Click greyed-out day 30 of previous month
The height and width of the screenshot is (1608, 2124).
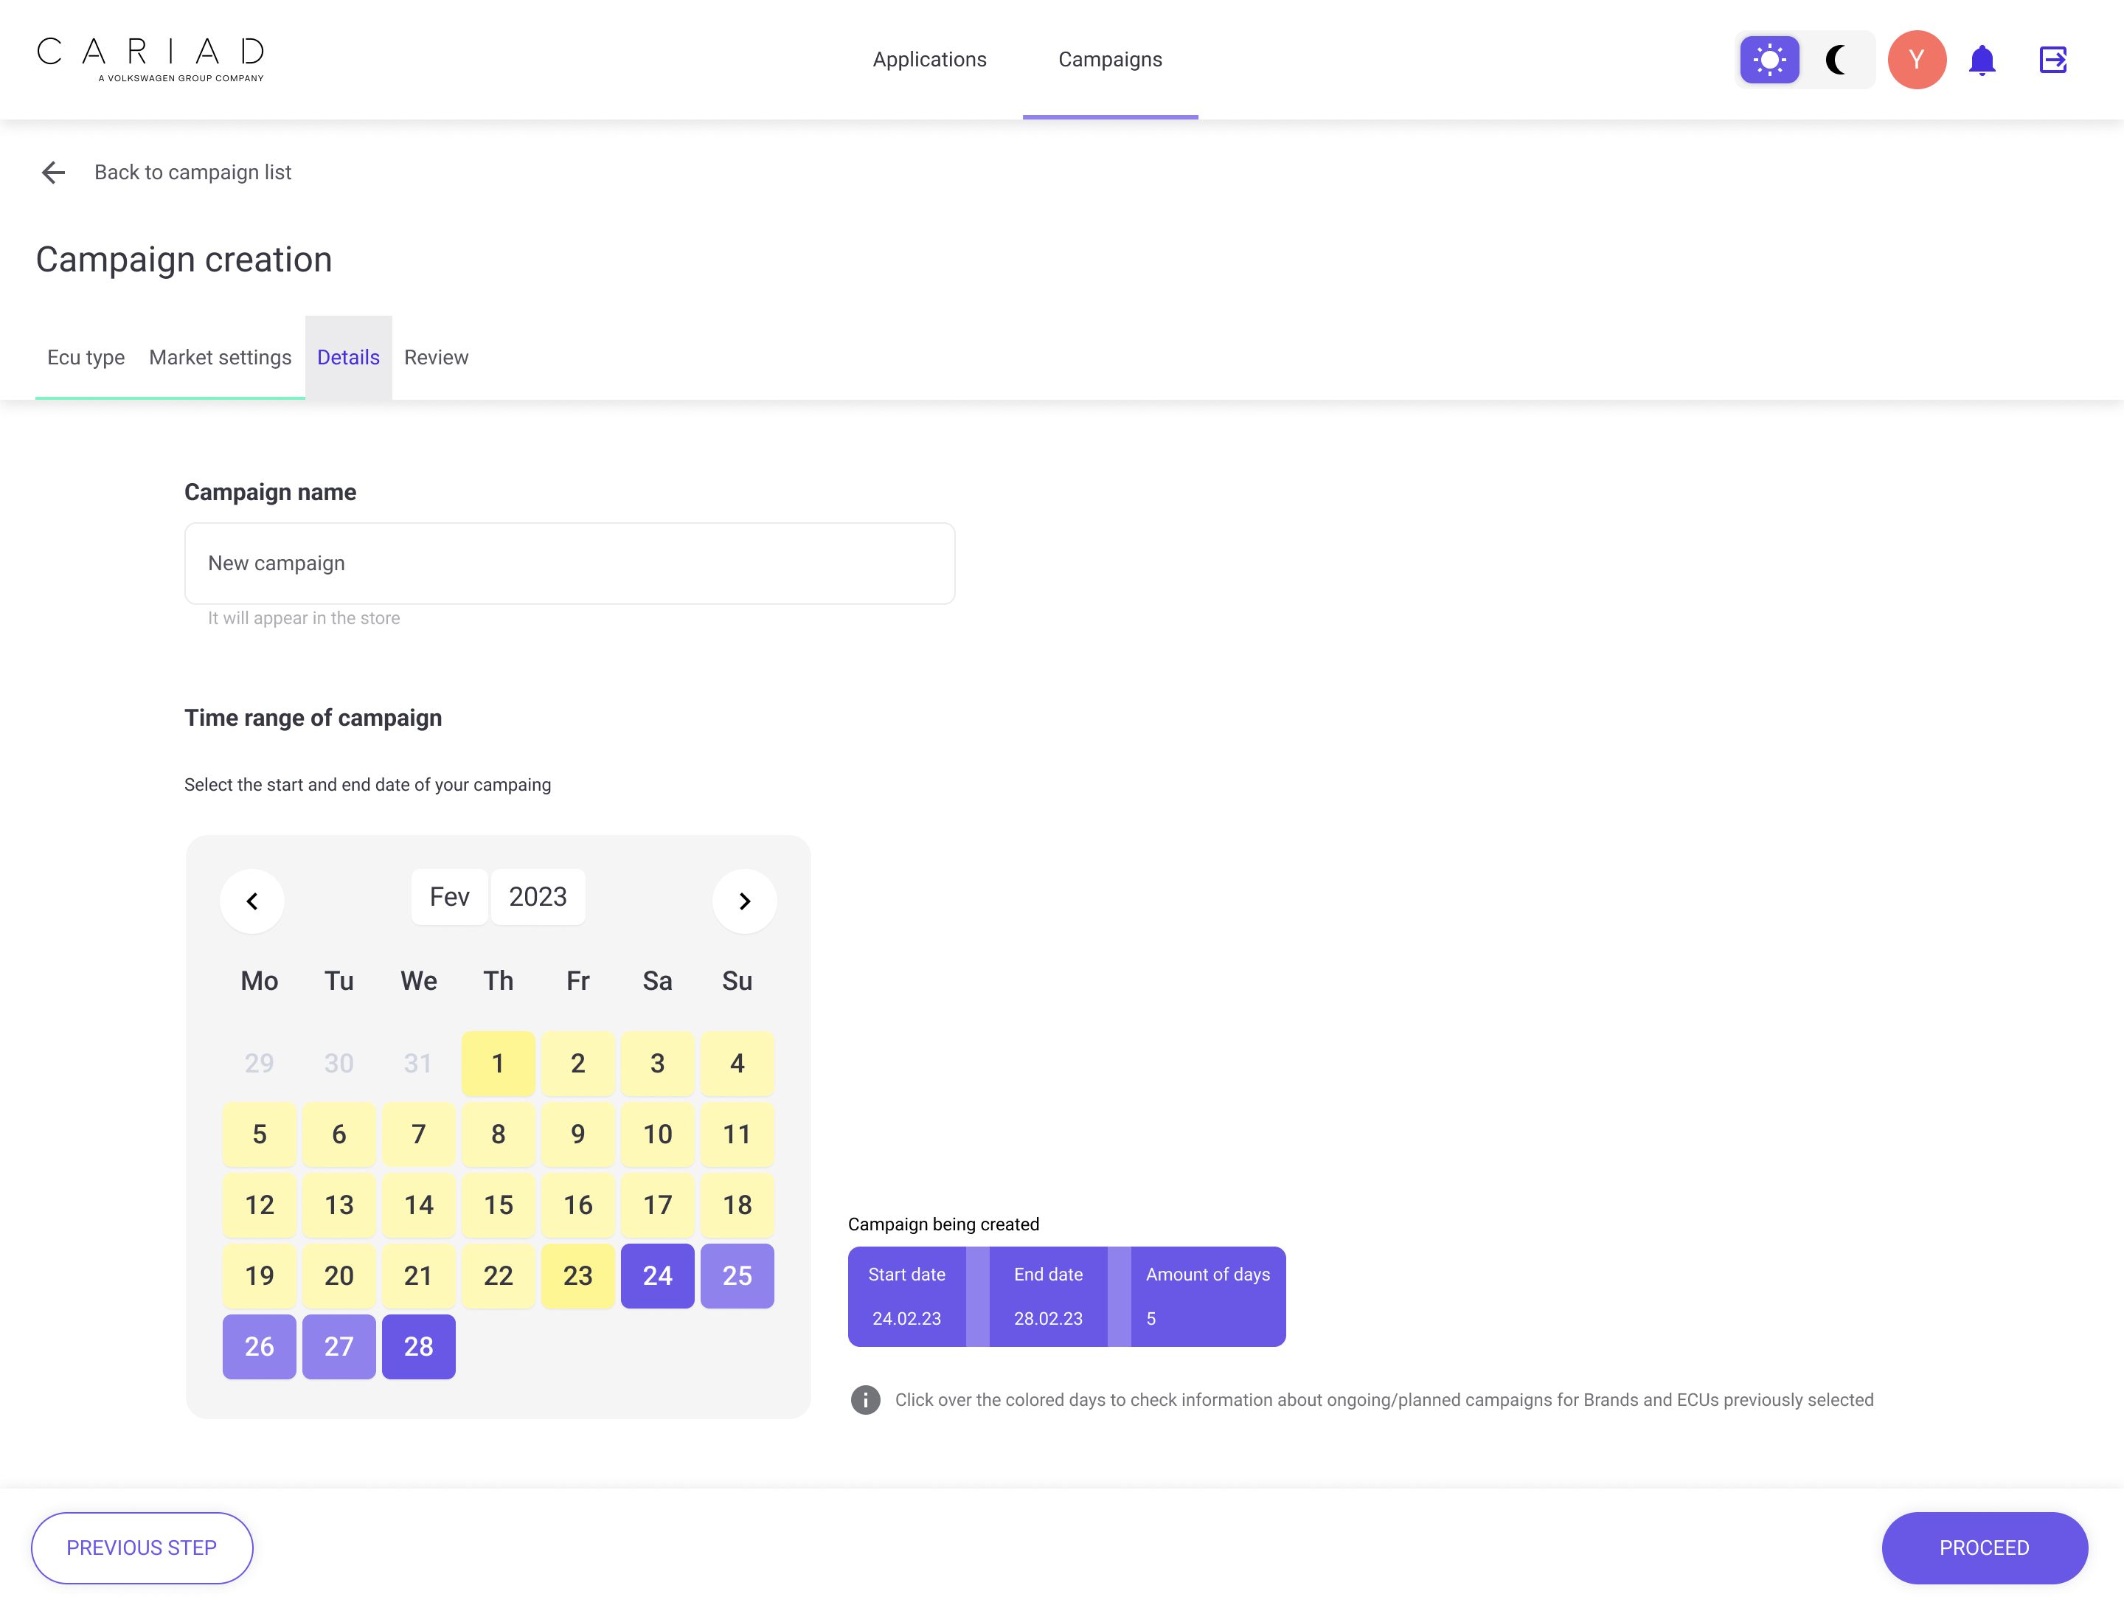tap(339, 1064)
